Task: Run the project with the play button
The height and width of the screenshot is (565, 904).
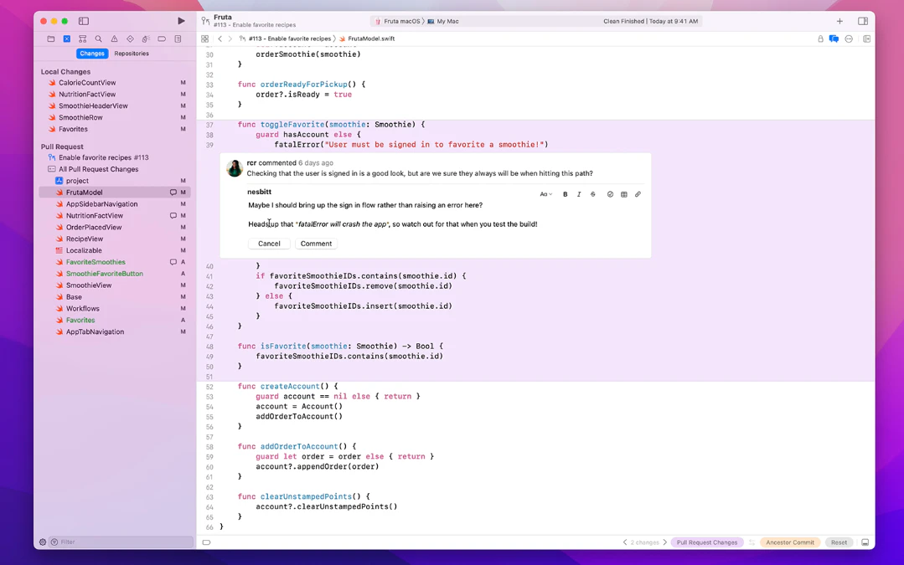Action: pyautogui.click(x=180, y=20)
